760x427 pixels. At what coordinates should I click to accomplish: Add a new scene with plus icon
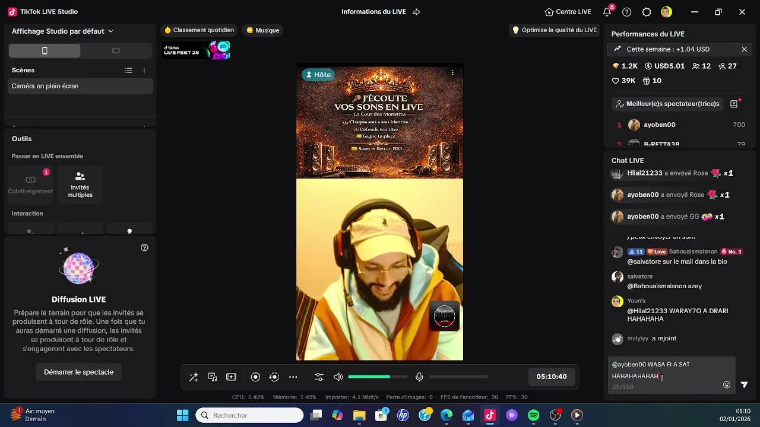tap(144, 71)
